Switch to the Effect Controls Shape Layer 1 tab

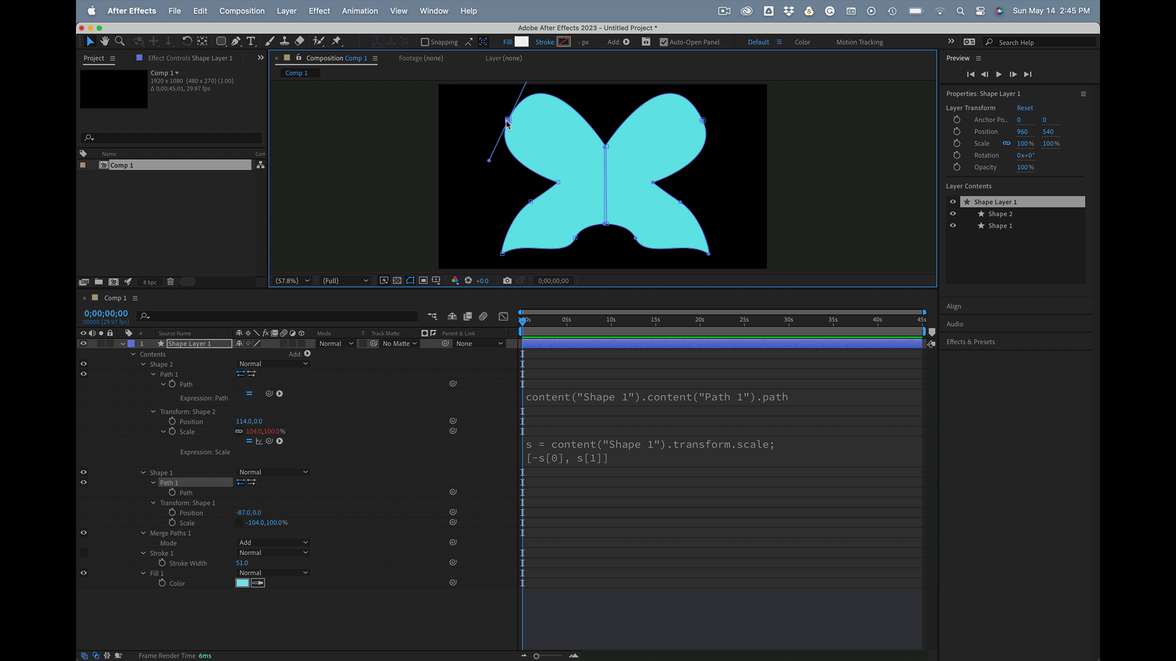pos(190,58)
